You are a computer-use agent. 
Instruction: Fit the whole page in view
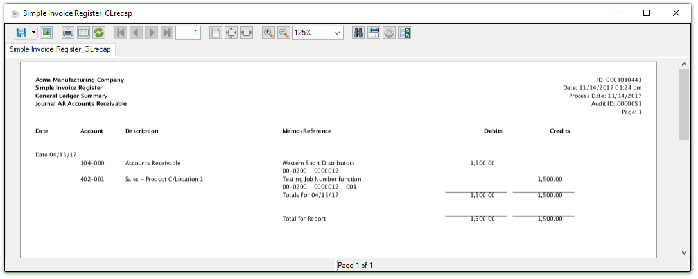[232, 33]
